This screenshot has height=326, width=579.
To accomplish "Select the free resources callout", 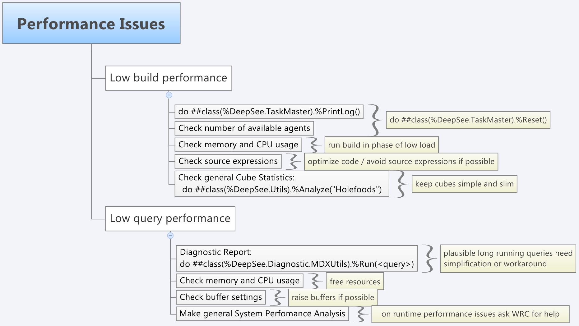I will [355, 282].
